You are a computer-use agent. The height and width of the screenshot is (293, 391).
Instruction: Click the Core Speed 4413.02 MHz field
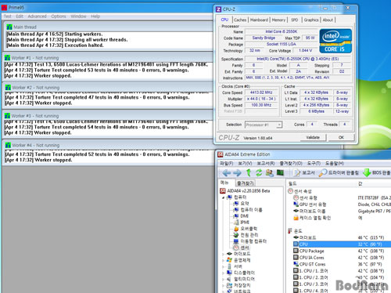tap(261, 92)
